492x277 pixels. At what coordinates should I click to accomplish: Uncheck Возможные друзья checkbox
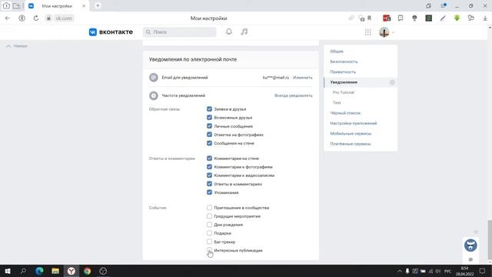click(209, 118)
